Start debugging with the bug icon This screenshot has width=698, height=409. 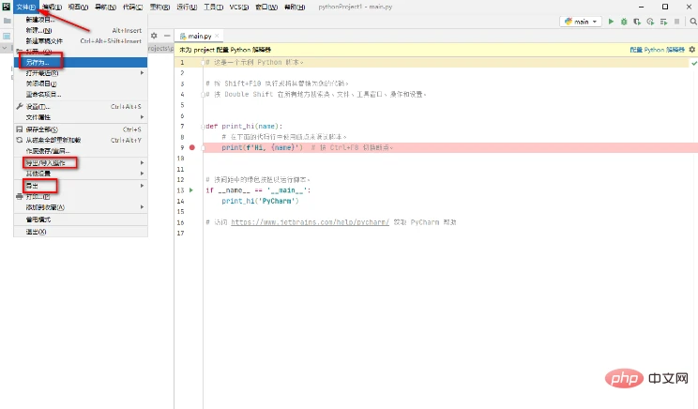tap(623, 21)
